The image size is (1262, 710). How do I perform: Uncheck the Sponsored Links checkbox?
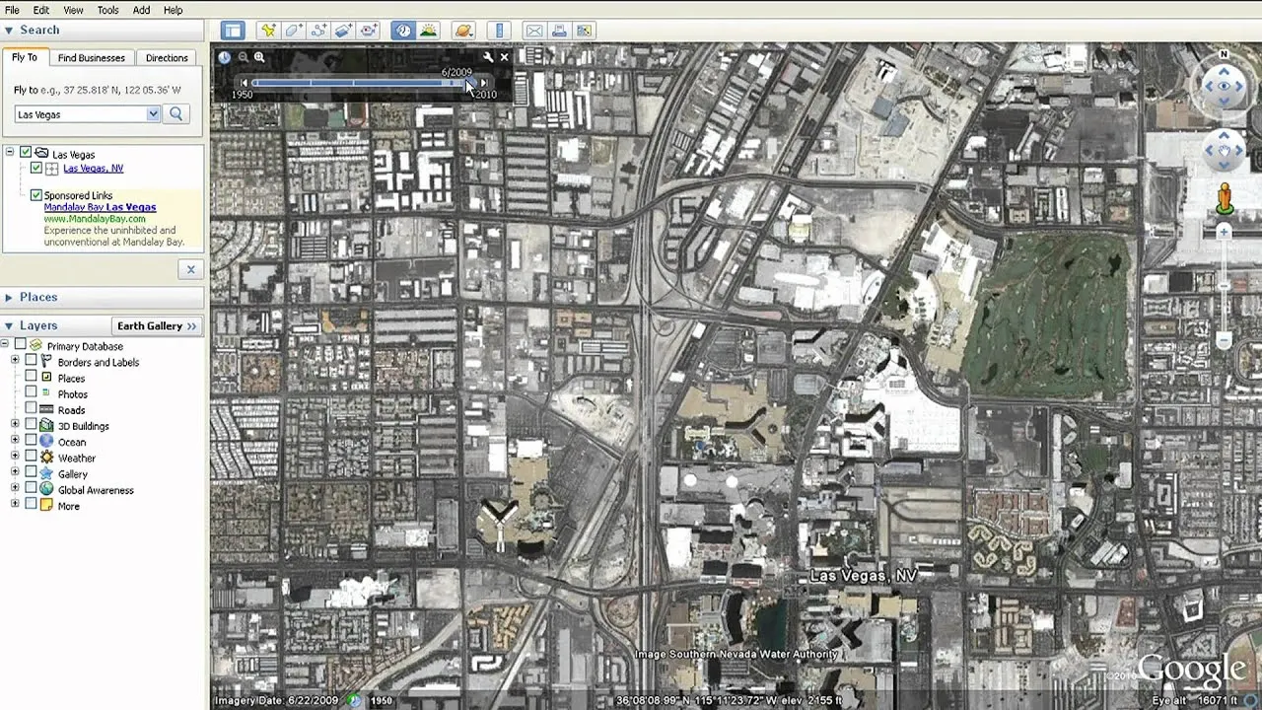[36, 195]
